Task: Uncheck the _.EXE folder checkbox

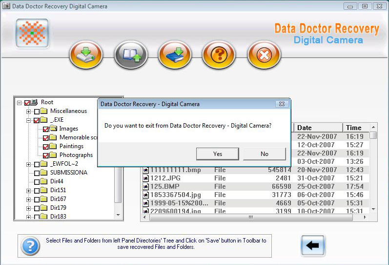Action: [37, 120]
